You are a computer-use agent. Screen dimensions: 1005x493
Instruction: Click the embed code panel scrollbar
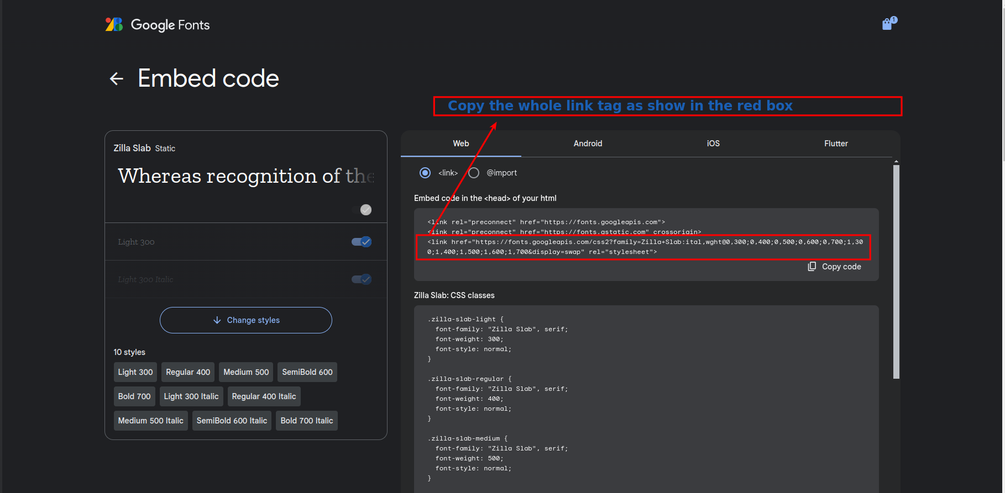[896, 271]
